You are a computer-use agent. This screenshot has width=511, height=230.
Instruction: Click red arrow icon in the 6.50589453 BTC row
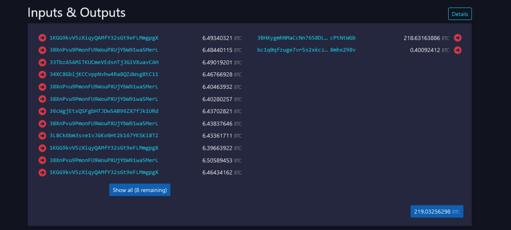42,160
